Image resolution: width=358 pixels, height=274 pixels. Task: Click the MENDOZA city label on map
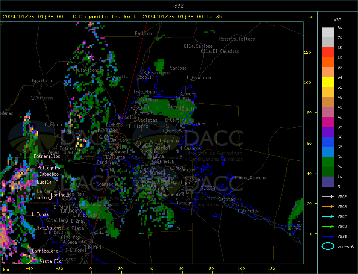pyautogui.click(x=106, y=130)
